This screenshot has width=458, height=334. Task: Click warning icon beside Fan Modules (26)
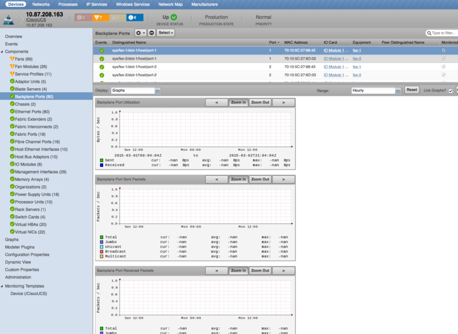(x=12, y=66)
